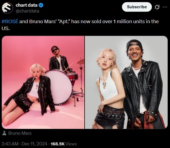
Task: Open the chart data profile avatar
Action: [7, 8]
